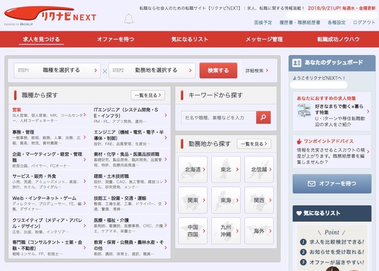The height and width of the screenshot is (271, 379).
Task: Select 医療・福祉・介護 category
Action: pos(130,225)
